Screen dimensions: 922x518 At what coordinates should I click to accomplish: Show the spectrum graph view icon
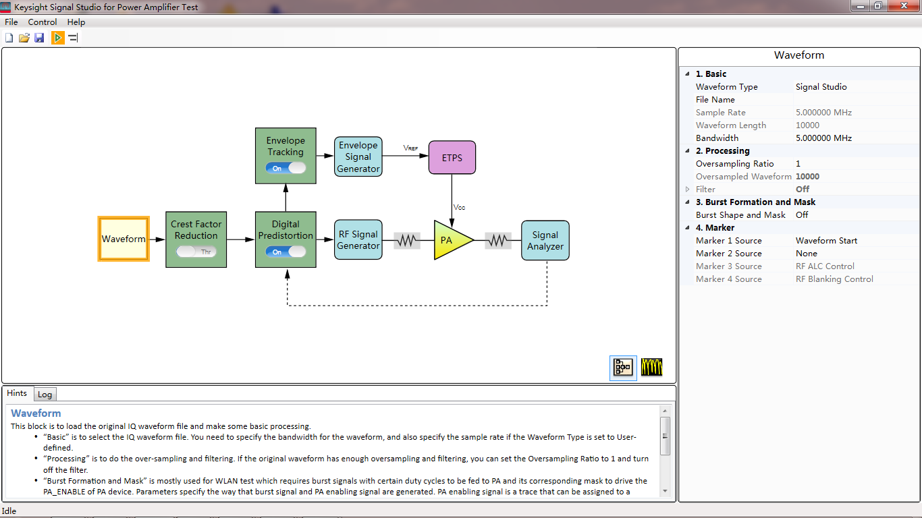click(651, 367)
